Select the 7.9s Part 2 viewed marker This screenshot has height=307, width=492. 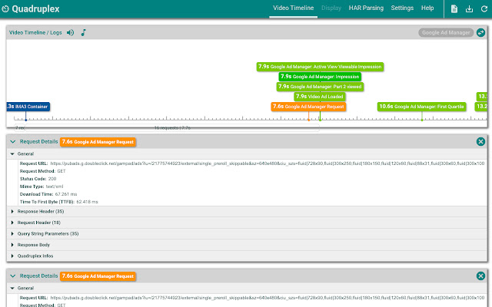320,87
